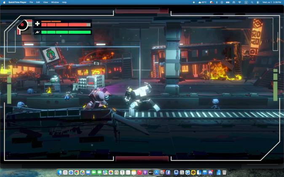Image resolution: width=284 pixels, height=177 pixels.
Task: Open the Help menu
Action: [x=64, y=3]
